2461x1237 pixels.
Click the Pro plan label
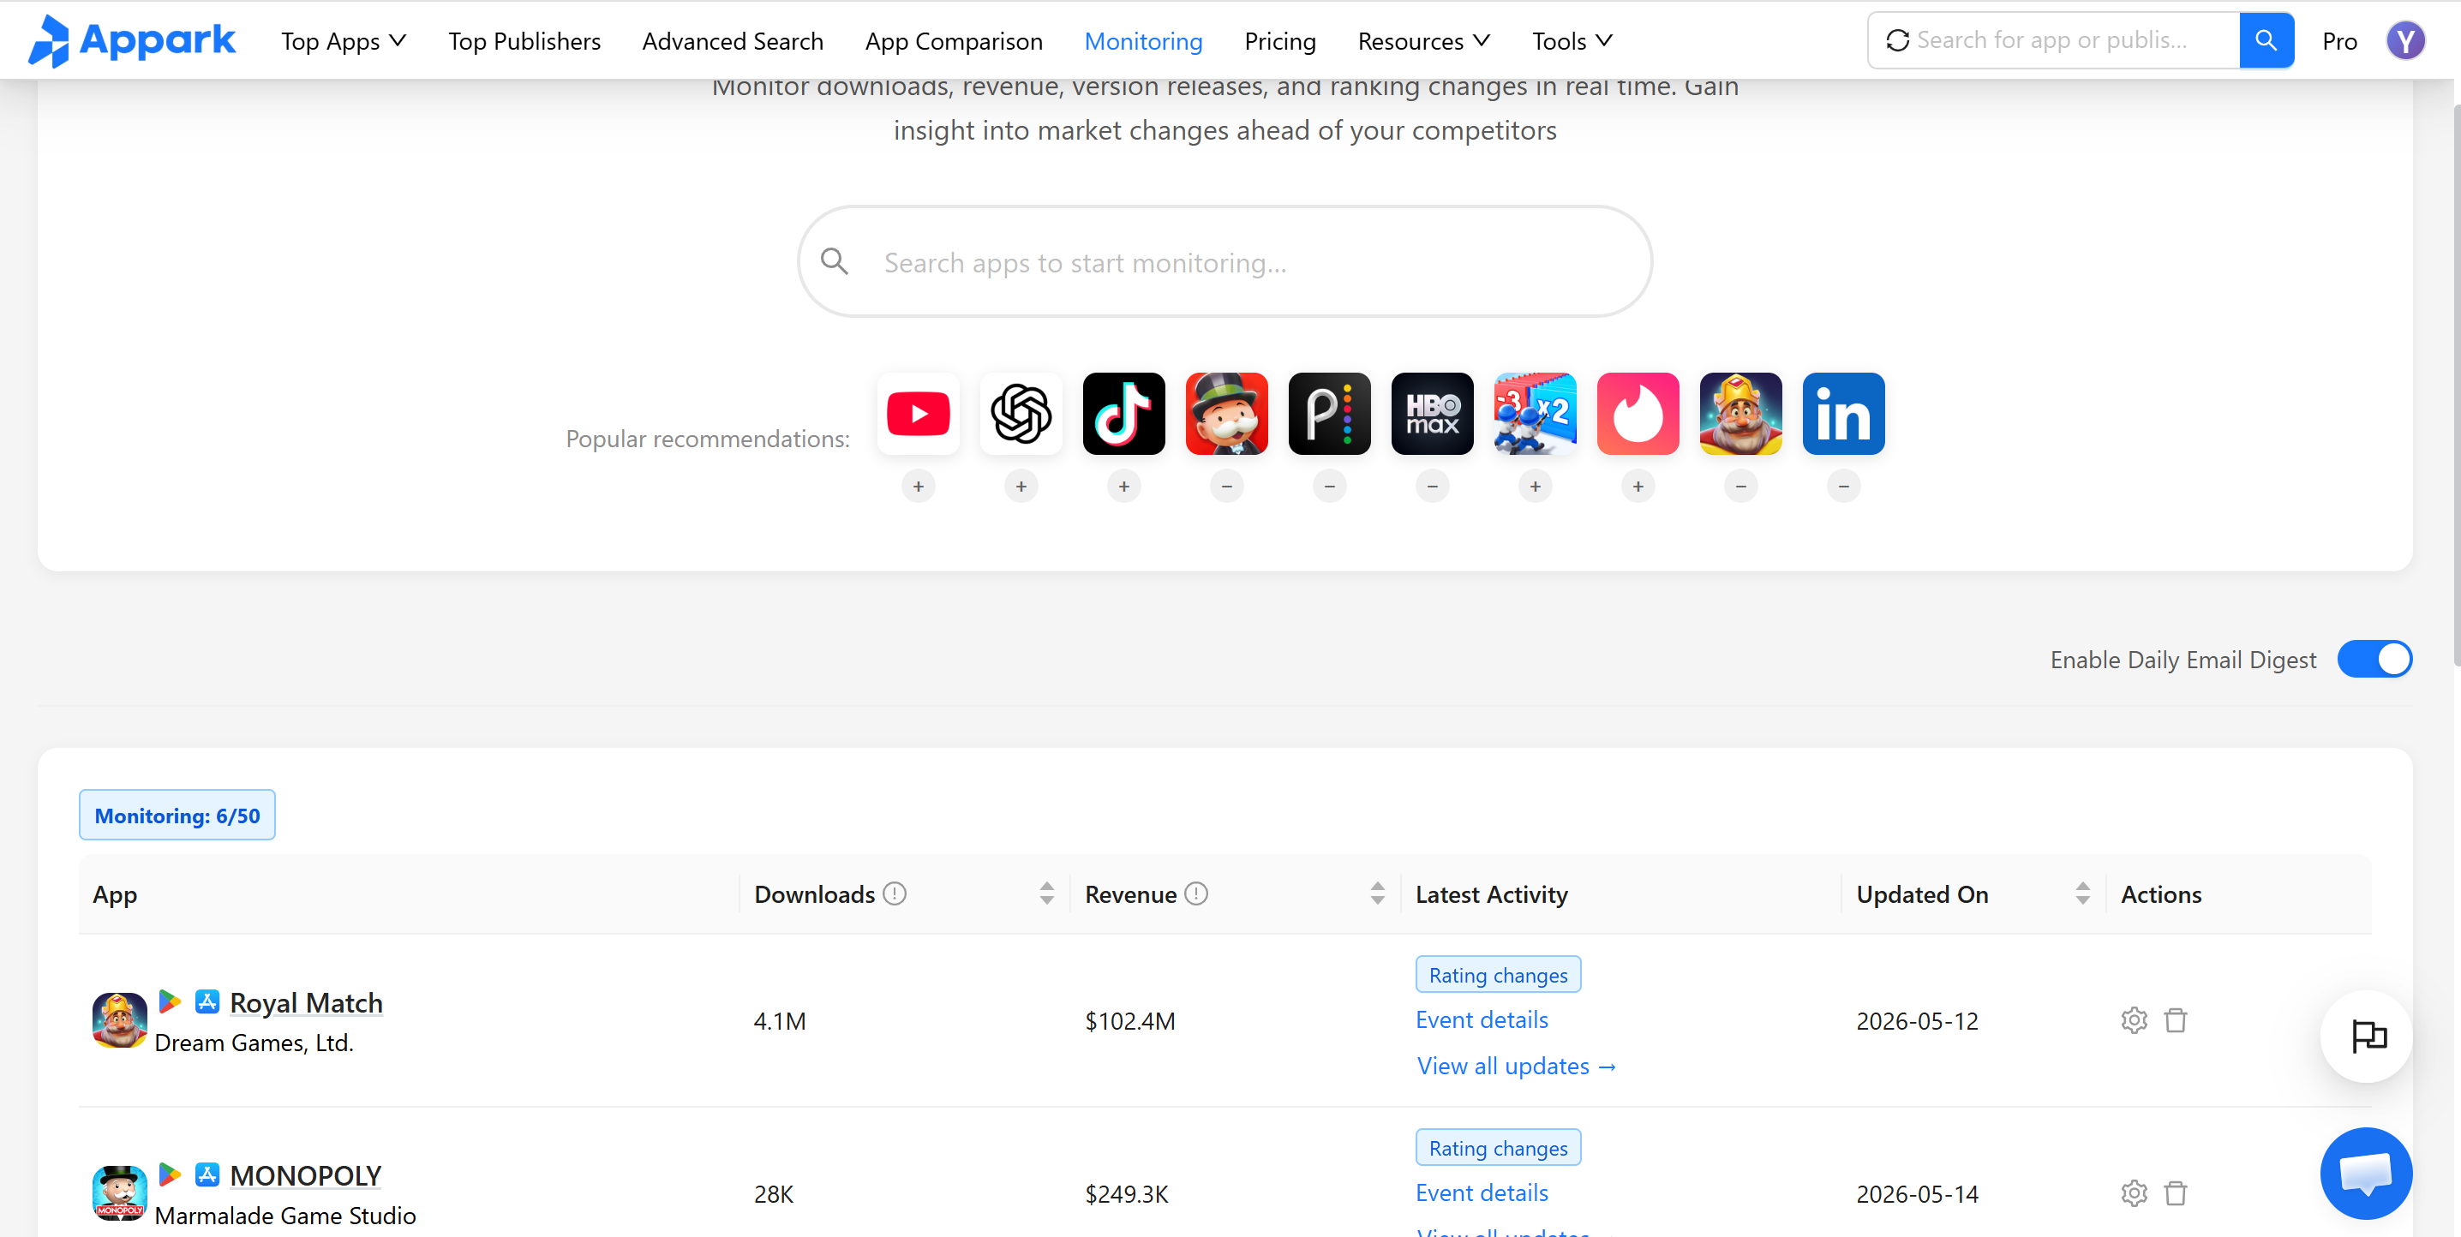click(2339, 40)
